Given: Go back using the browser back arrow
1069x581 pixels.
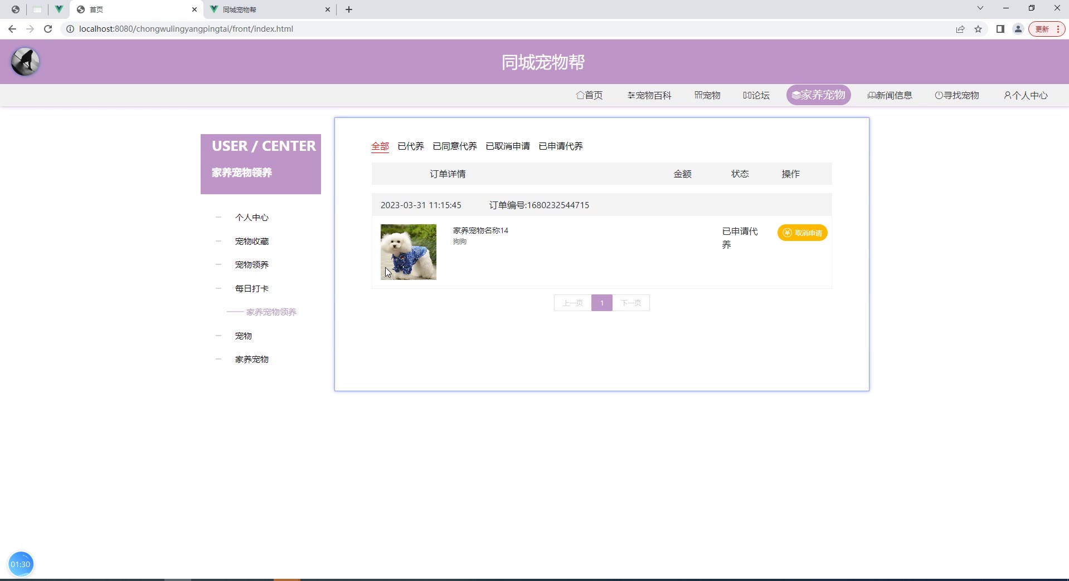Looking at the screenshot, I should (12, 29).
